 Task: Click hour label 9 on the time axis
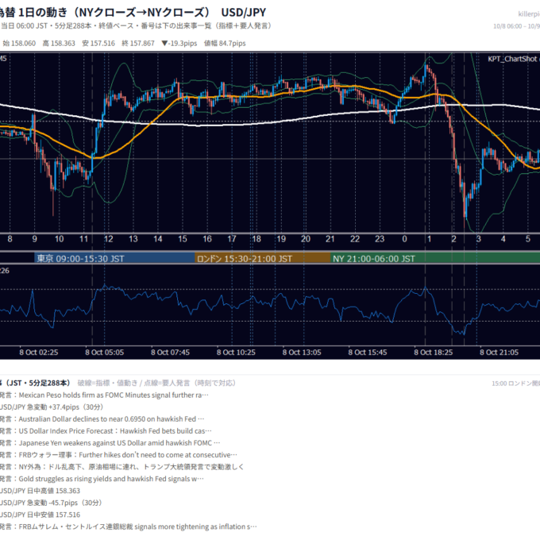(x=34, y=239)
